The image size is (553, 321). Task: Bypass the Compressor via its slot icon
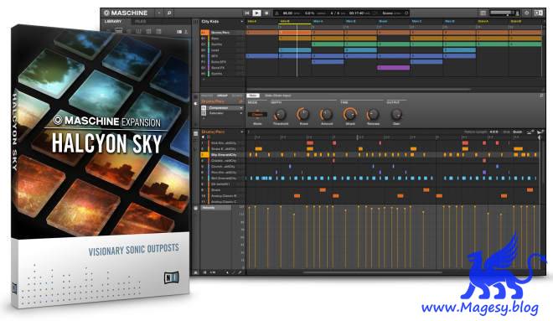coord(204,108)
